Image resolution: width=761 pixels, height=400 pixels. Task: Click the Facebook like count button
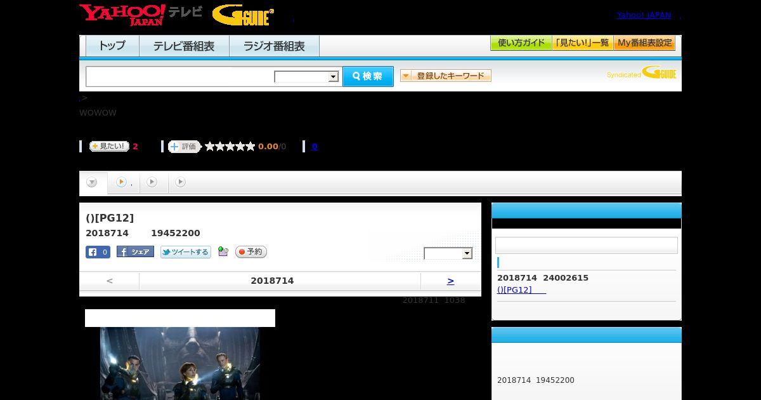pos(98,252)
